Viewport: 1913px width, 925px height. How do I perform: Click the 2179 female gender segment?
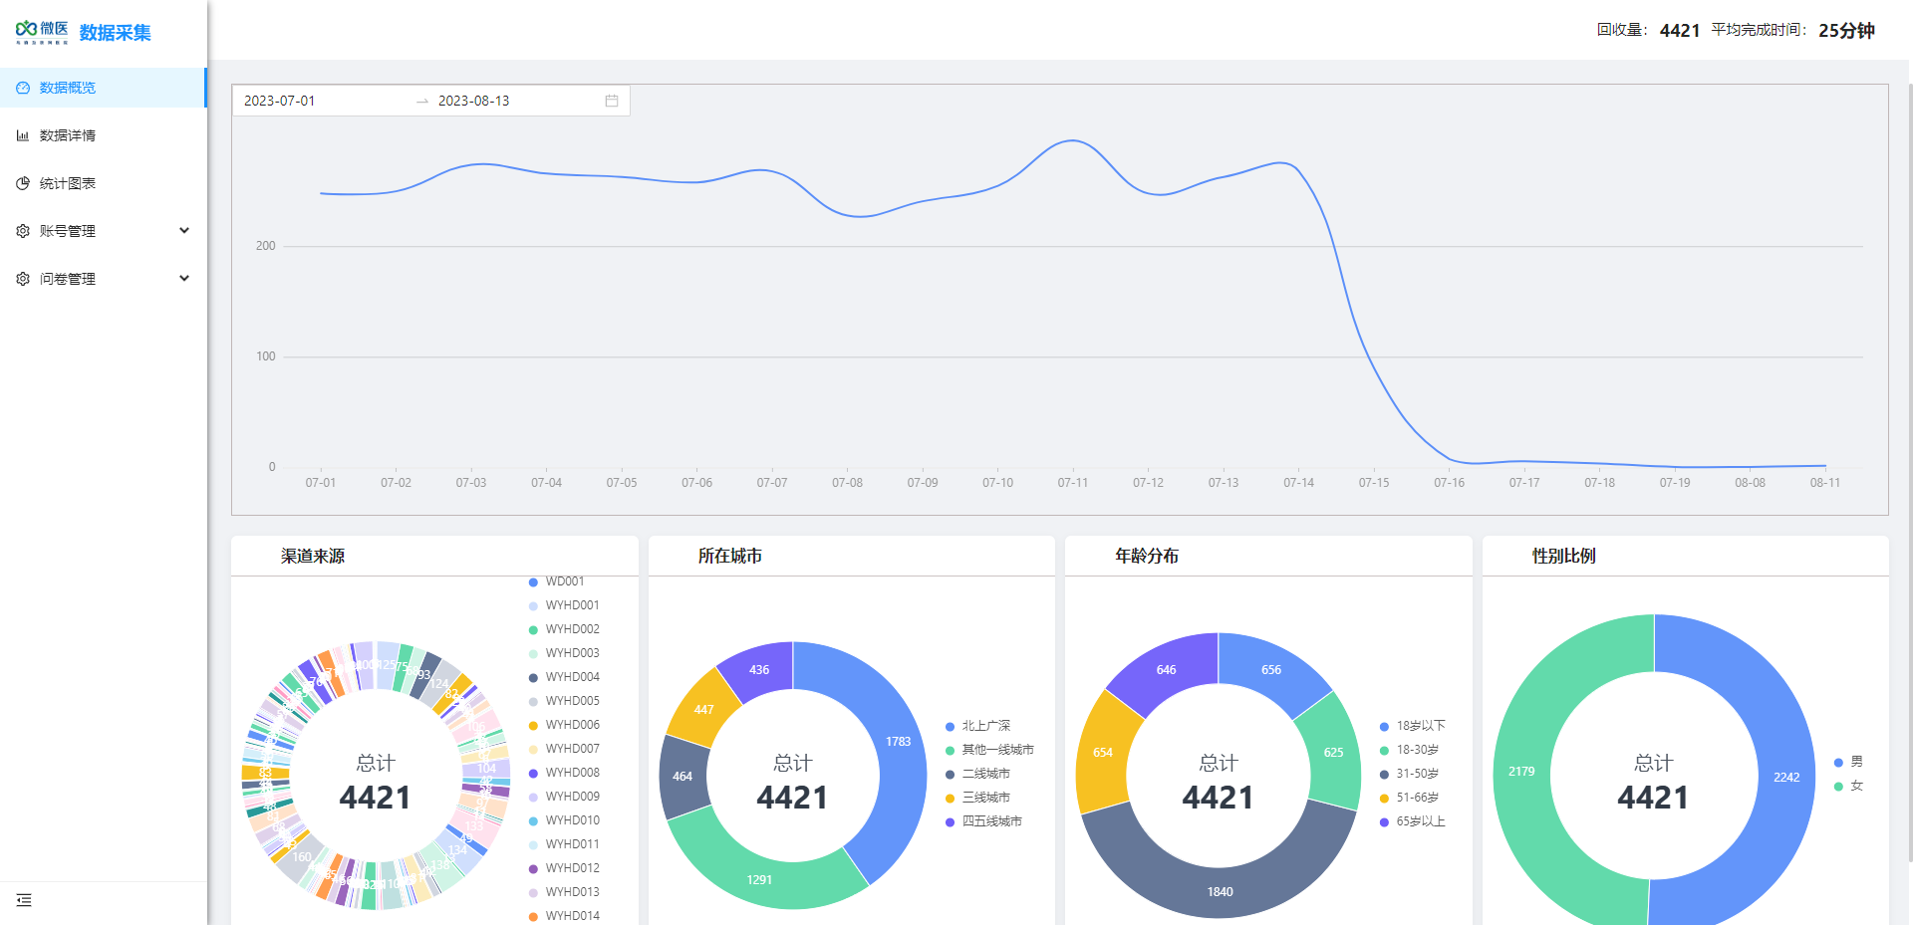pos(1521,772)
